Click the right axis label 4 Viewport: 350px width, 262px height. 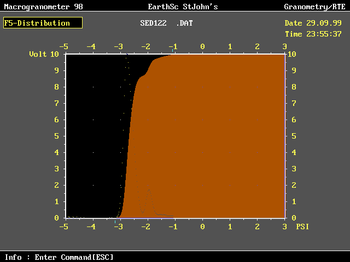[294, 152]
